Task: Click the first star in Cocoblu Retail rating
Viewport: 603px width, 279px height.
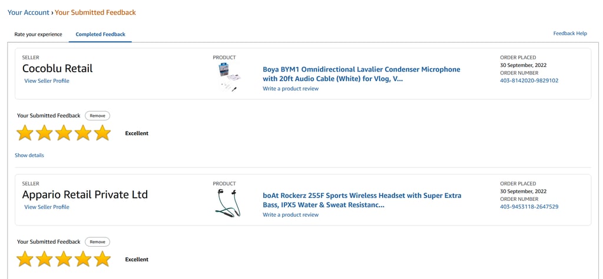Action: click(25, 133)
